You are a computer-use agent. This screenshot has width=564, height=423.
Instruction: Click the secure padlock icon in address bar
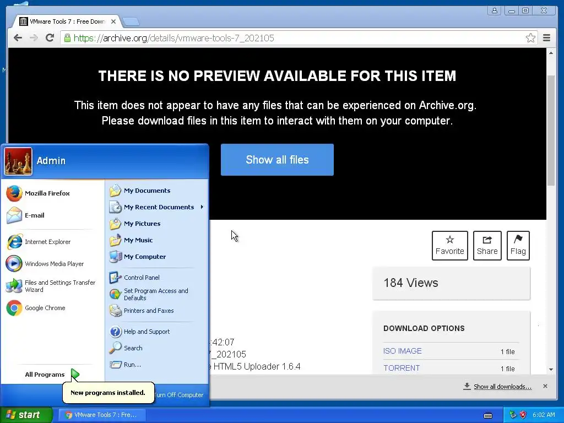pyautogui.click(x=67, y=38)
